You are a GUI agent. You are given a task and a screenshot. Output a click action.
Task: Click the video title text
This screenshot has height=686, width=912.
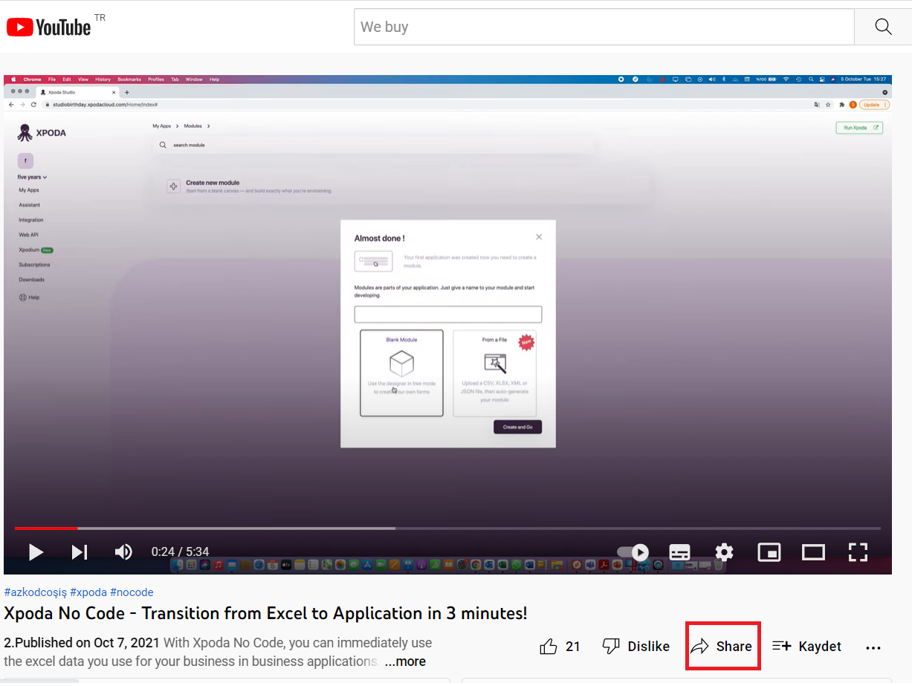click(x=265, y=614)
